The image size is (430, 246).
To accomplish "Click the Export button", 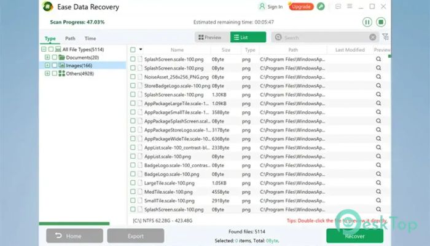I will (136, 236).
